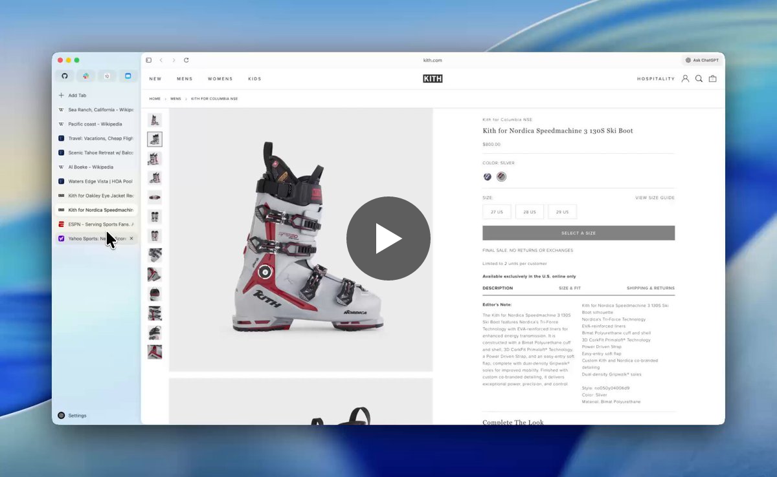The height and width of the screenshot is (477, 777).
Task: Select size 29 US
Action: (562, 212)
